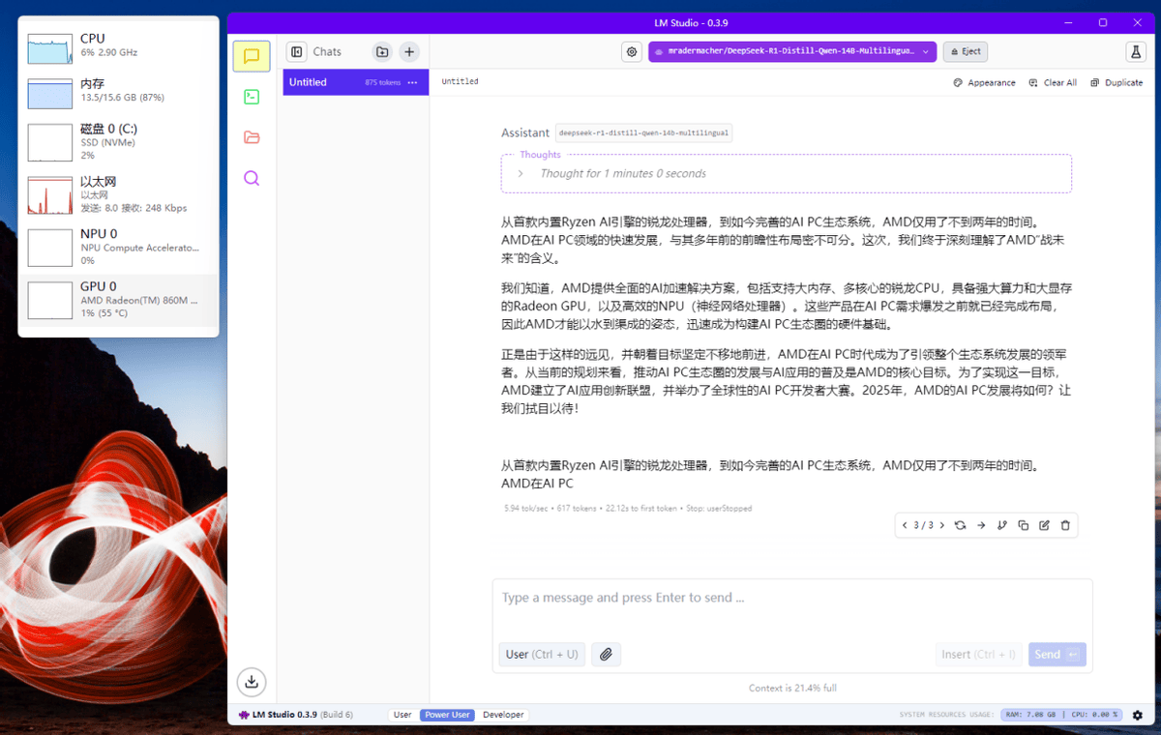Image resolution: width=1161 pixels, height=735 pixels.
Task: Open My Models folder icon in sidebar
Action: pos(252,137)
